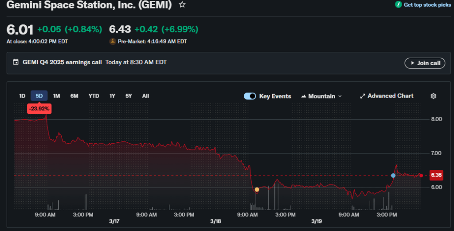Click the Advanced Chart expand icon
This screenshot has height=231, width=454.
[362, 96]
